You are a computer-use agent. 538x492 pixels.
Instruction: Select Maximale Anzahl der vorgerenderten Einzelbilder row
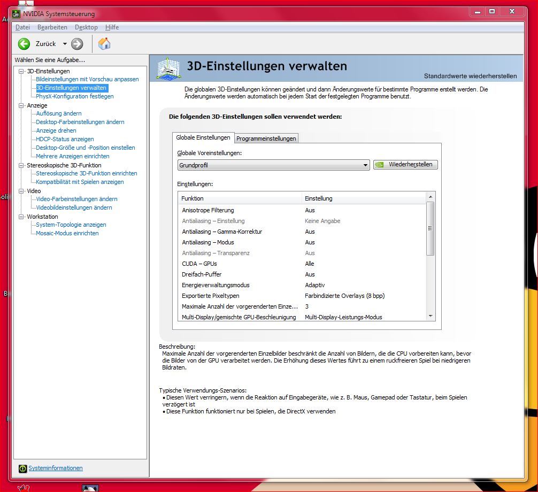pyautogui.click(x=302, y=306)
